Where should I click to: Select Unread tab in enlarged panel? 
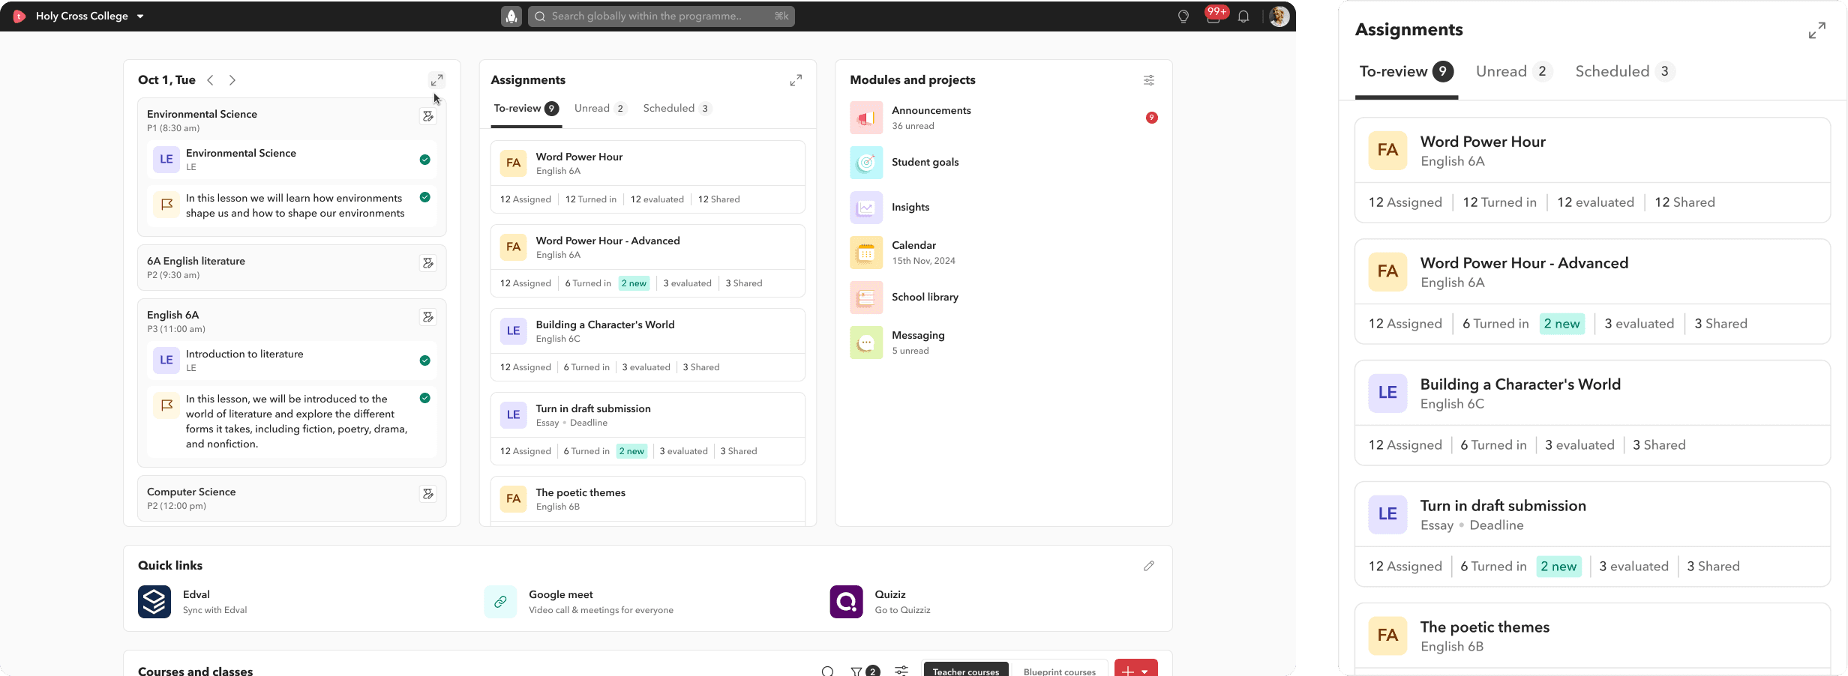(x=1513, y=71)
